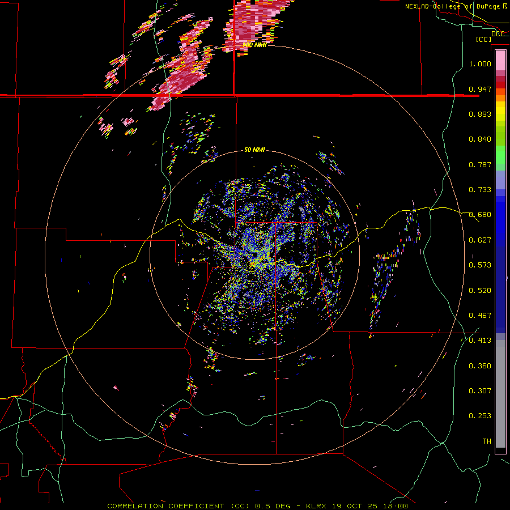Select the 0.840 scale value

tap(480, 139)
